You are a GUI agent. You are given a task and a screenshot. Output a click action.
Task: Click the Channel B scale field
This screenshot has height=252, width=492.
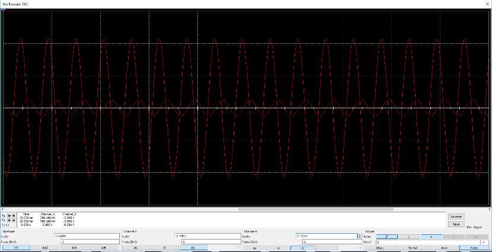327,236
